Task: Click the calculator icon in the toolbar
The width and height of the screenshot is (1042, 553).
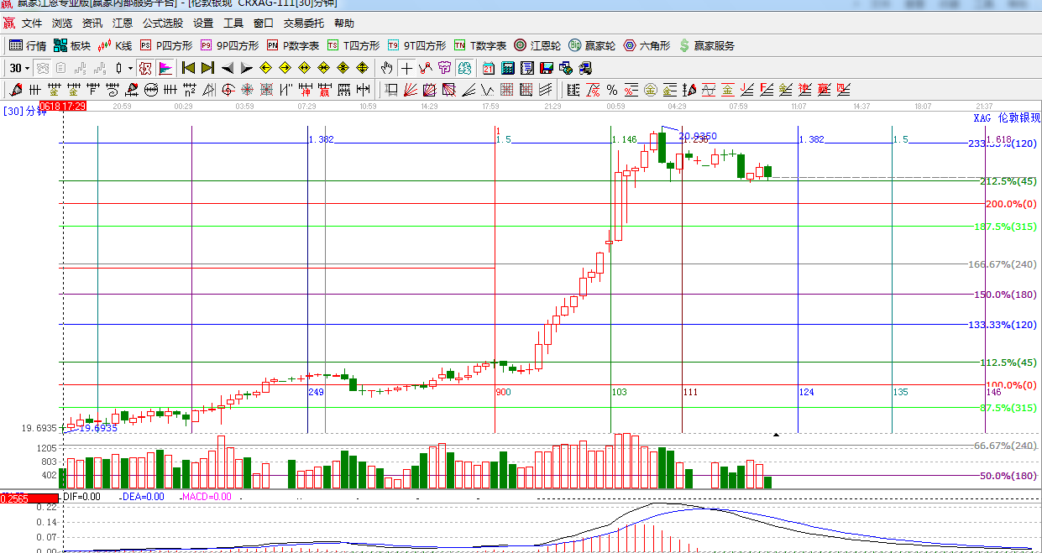Action: (508, 68)
